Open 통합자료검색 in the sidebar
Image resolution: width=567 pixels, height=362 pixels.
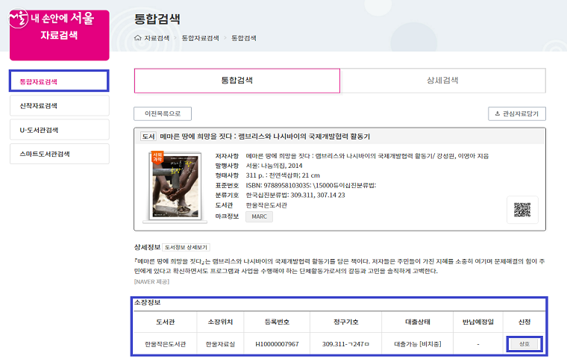pyautogui.click(x=59, y=81)
